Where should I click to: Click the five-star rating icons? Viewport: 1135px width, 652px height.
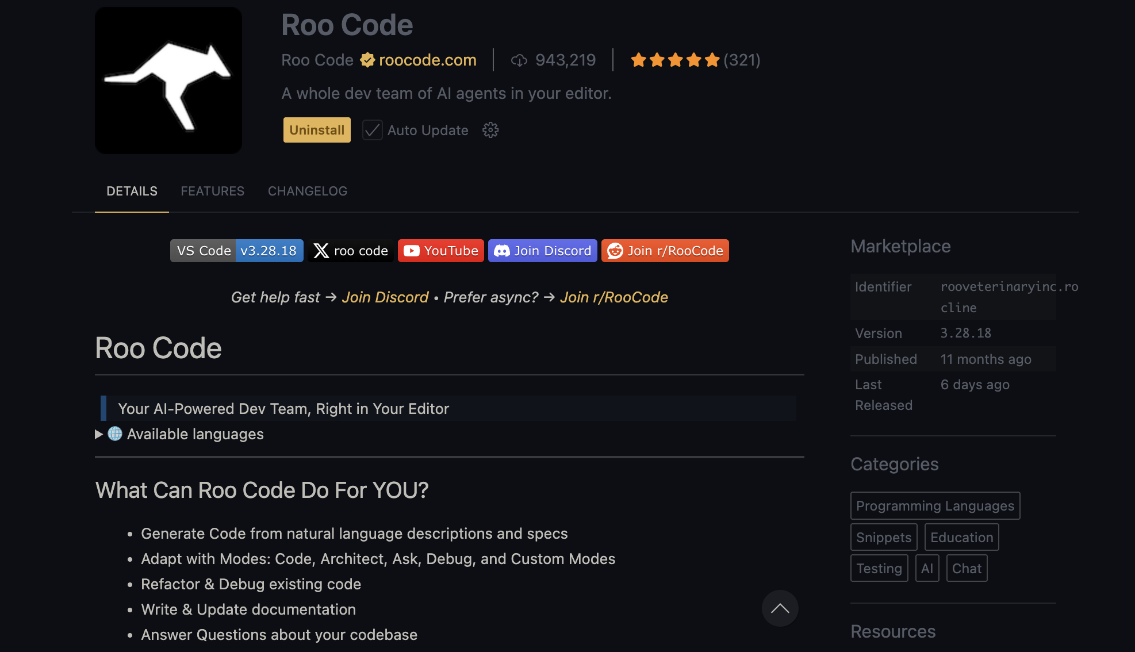point(675,60)
